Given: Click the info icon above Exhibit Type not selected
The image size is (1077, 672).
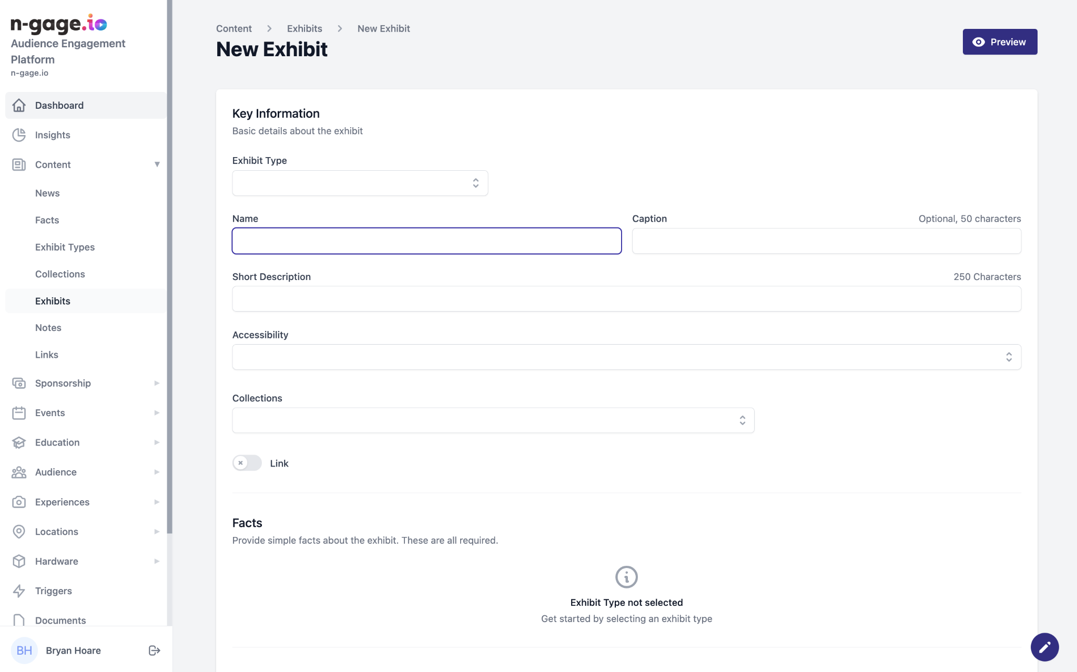Looking at the screenshot, I should (x=626, y=577).
